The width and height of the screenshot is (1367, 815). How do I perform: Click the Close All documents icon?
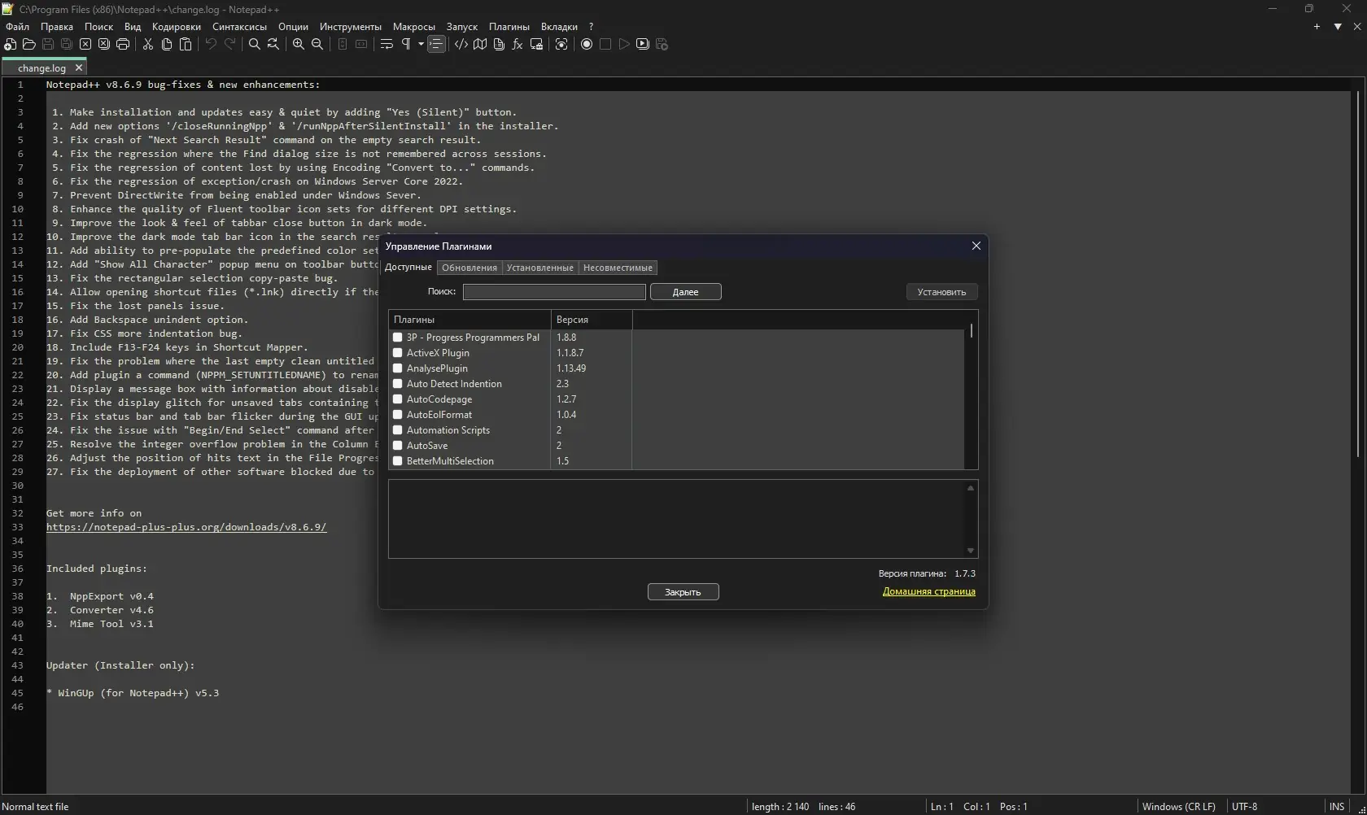click(x=104, y=45)
